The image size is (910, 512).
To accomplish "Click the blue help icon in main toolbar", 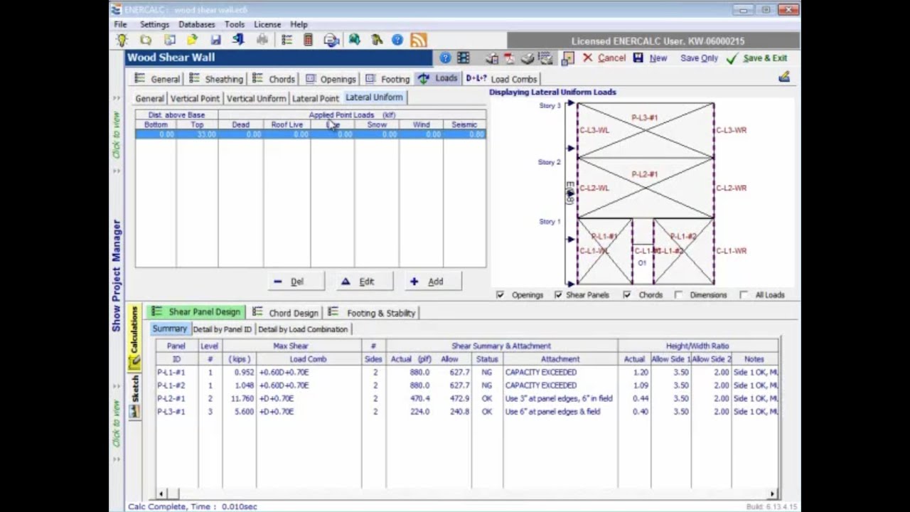I will click(x=397, y=41).
